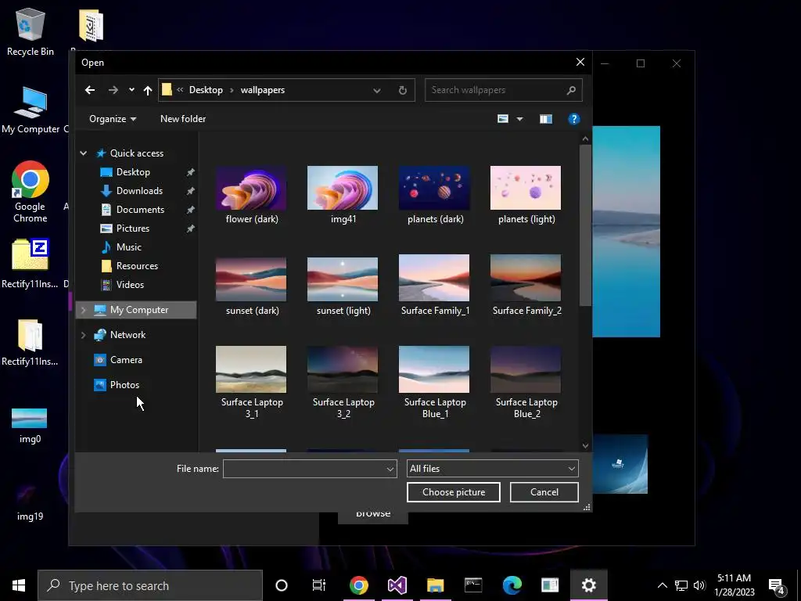Screen dimensions: 801x601
Task: Select planets (light) wallpaper thumbnail
Action: 526,188
